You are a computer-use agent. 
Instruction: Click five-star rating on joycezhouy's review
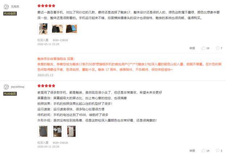click(46, 86)
